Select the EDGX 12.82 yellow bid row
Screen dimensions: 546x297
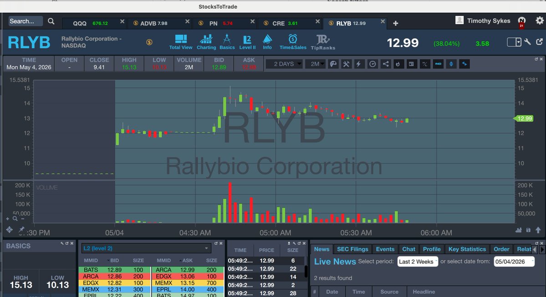coord(115,283)
